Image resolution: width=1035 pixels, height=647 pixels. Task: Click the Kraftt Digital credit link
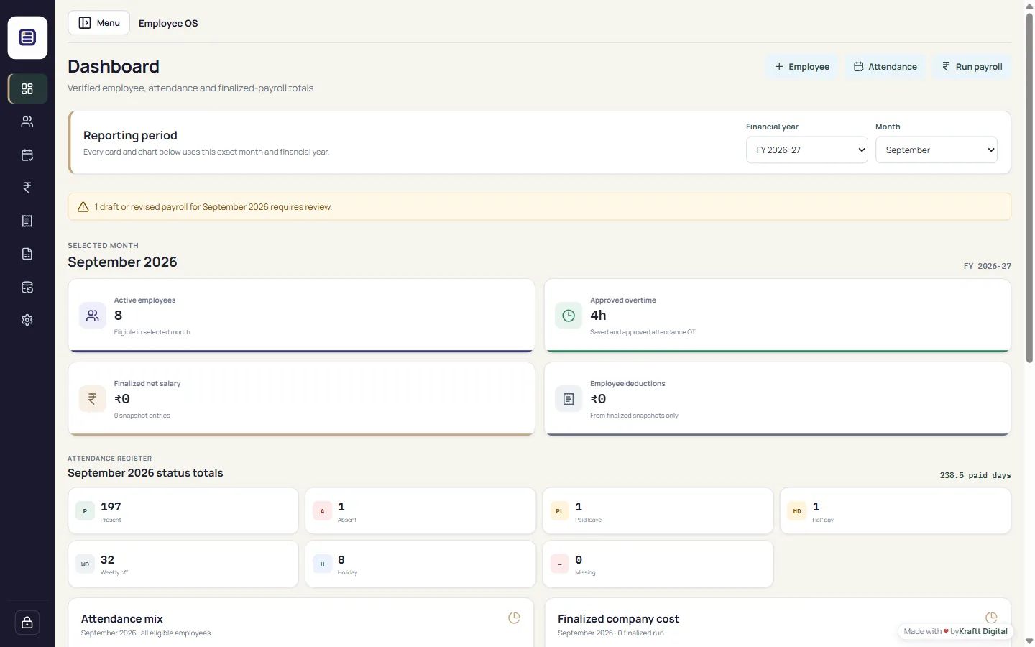click(x=983, y=631)
